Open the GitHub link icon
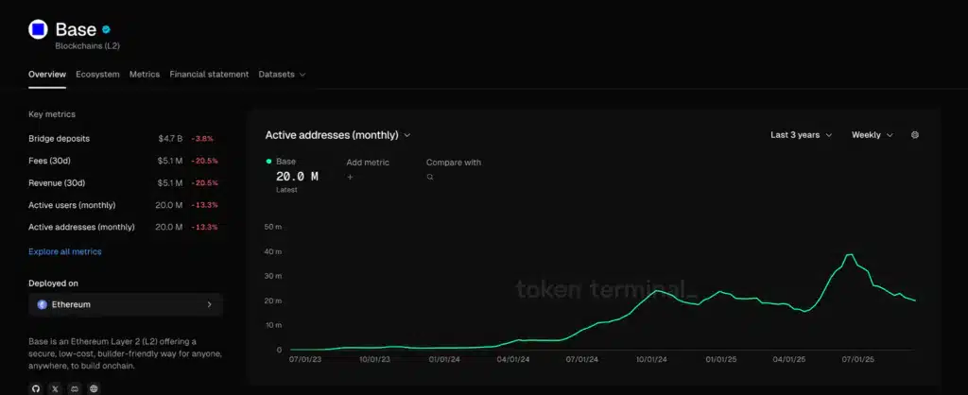The width and height of the screenshot is (968, 395). (x=36, y=388)
